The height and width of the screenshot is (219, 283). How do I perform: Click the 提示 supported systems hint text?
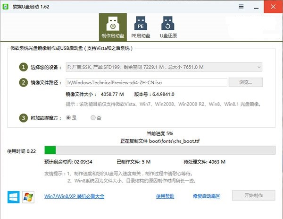163,104
